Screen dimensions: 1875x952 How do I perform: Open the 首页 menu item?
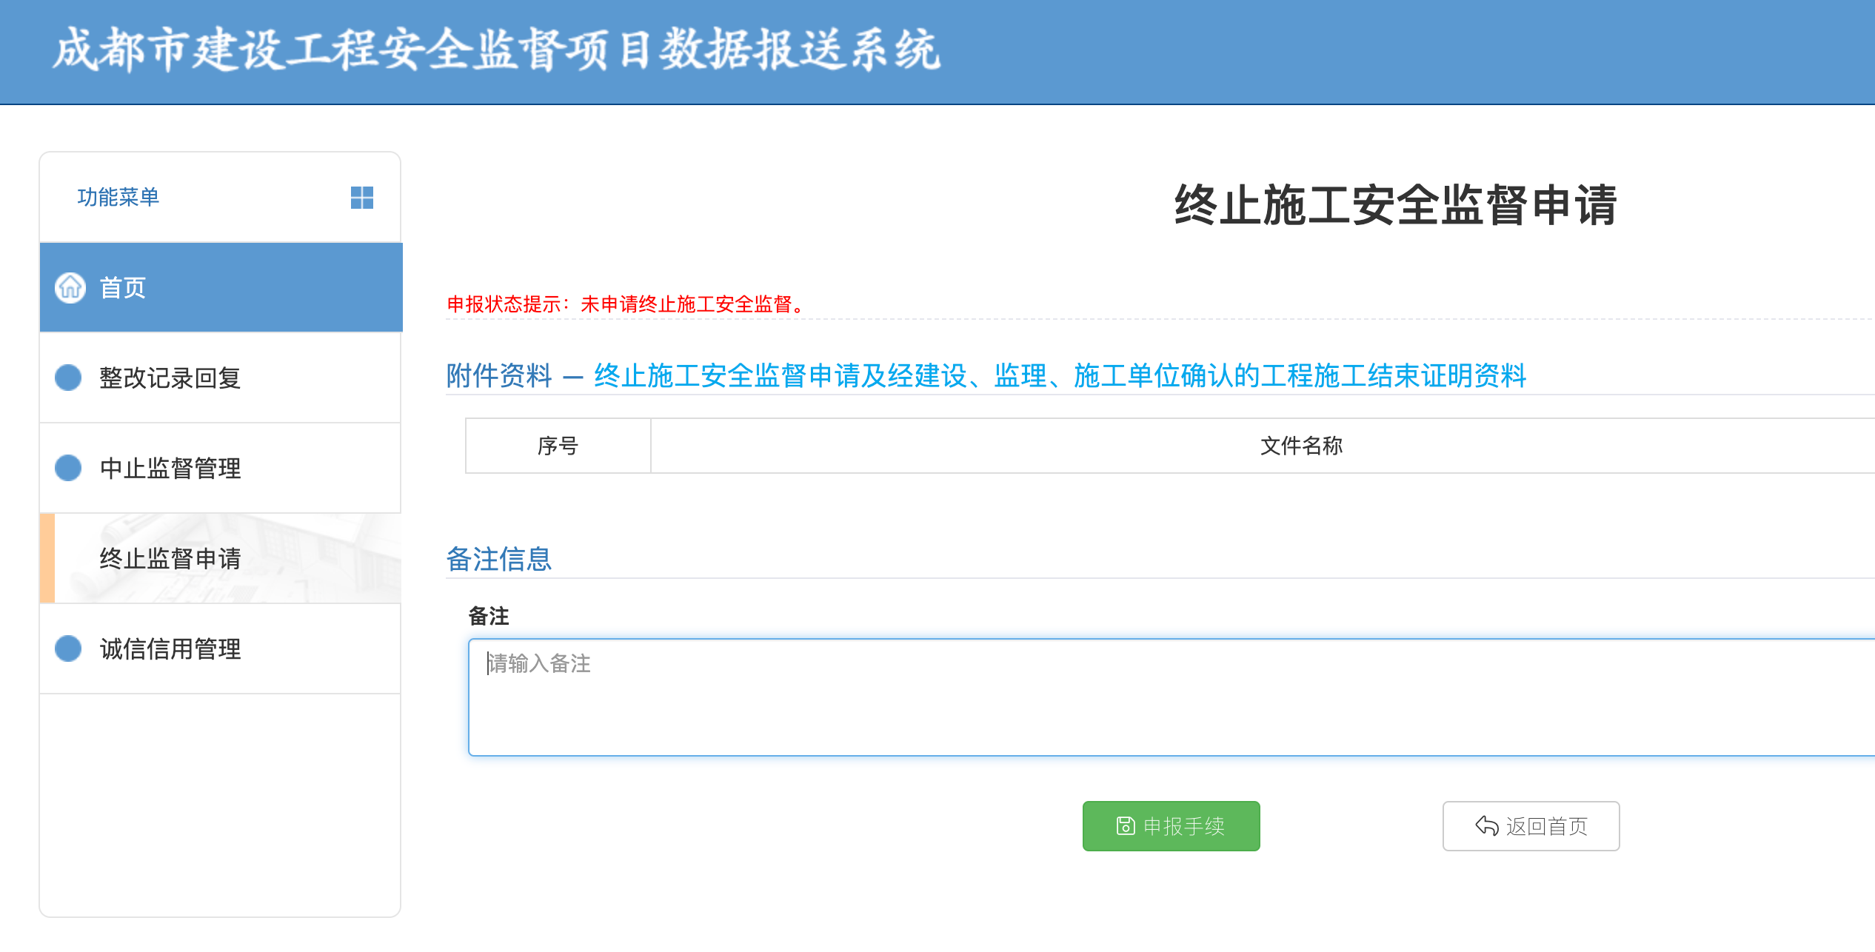pyautogui.click(x=123, y=287)
